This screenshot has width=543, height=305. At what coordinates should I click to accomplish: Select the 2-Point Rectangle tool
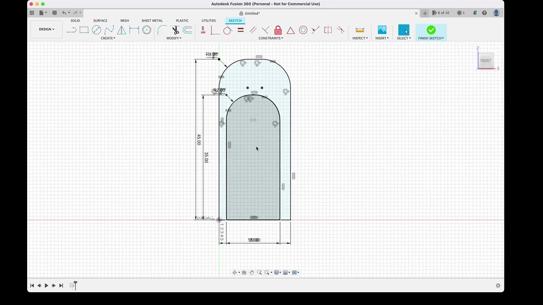84,30
